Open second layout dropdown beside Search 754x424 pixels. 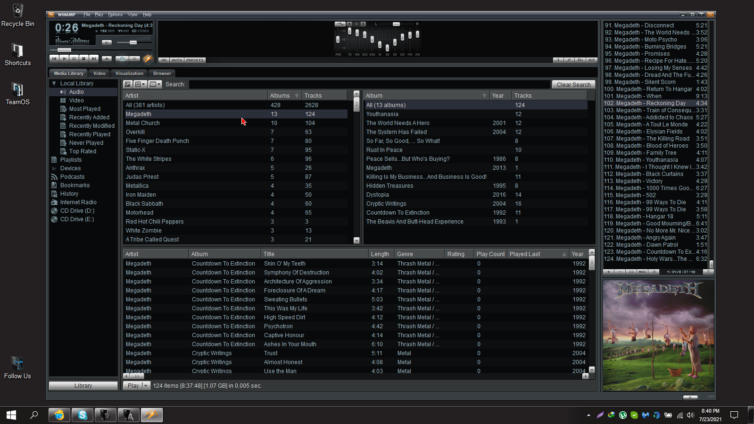tap(155, 84)
